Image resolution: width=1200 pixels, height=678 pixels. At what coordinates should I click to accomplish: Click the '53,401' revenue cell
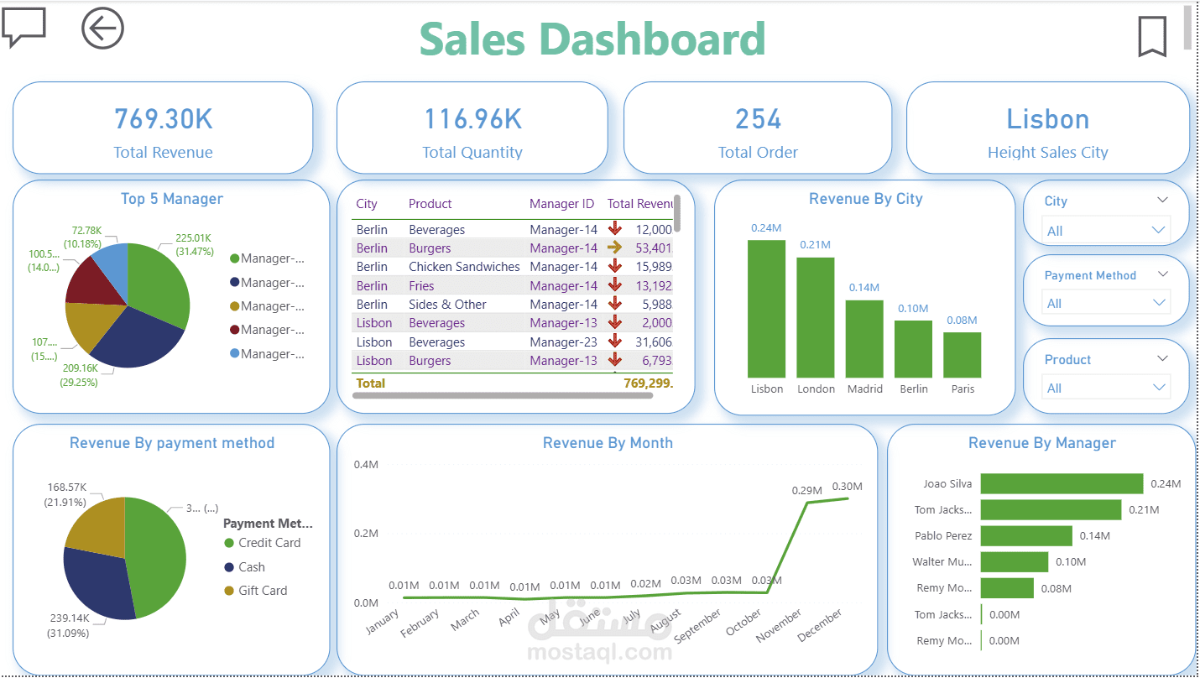pos(653,248)
